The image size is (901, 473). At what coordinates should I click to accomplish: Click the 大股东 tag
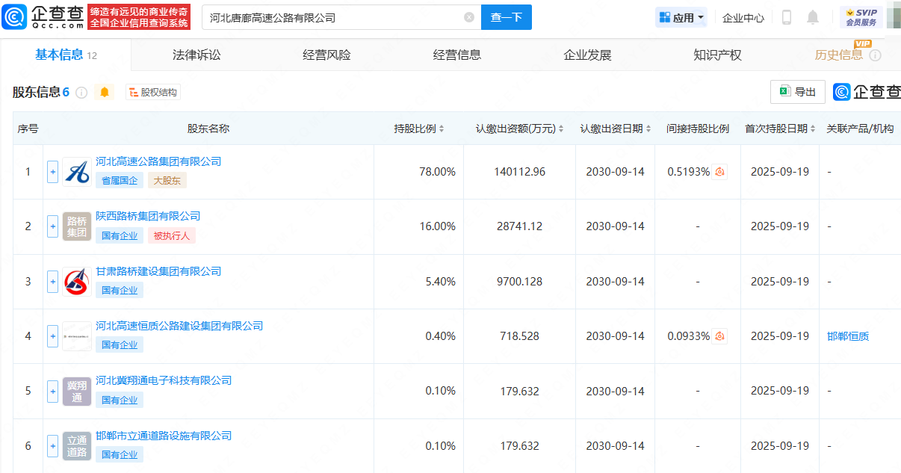click(x=167, y=180)
